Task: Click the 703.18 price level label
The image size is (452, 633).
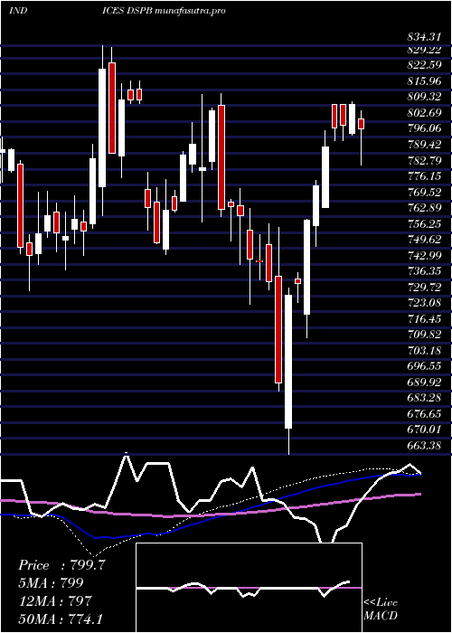Action: pos(424,350)
